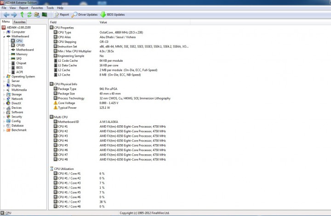Open the Favorites menu
This screenshot has width=331, height=216.
[37, 8]
